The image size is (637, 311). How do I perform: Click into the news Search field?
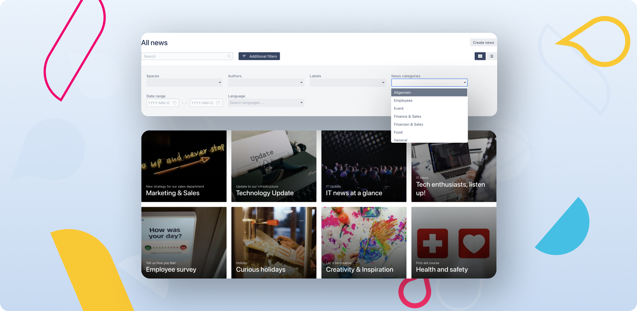[187, 56]
